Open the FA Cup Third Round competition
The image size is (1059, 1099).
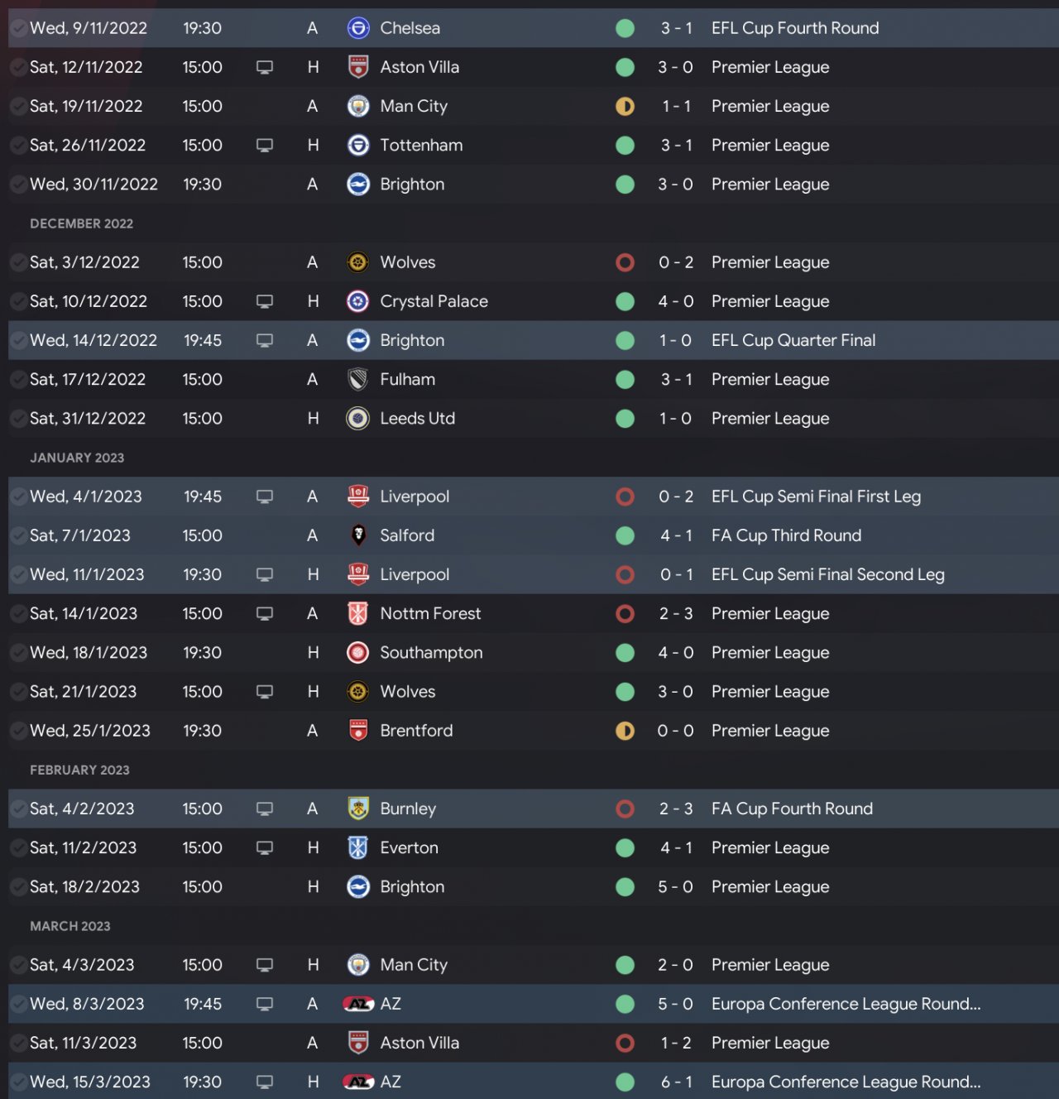(786, 535)
